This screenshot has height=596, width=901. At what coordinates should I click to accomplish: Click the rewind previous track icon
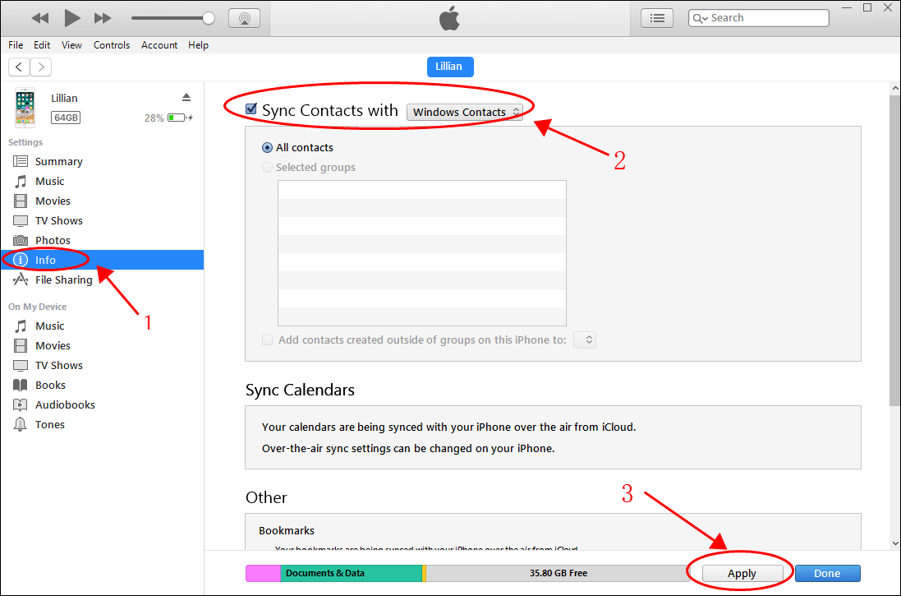point(39,17)
